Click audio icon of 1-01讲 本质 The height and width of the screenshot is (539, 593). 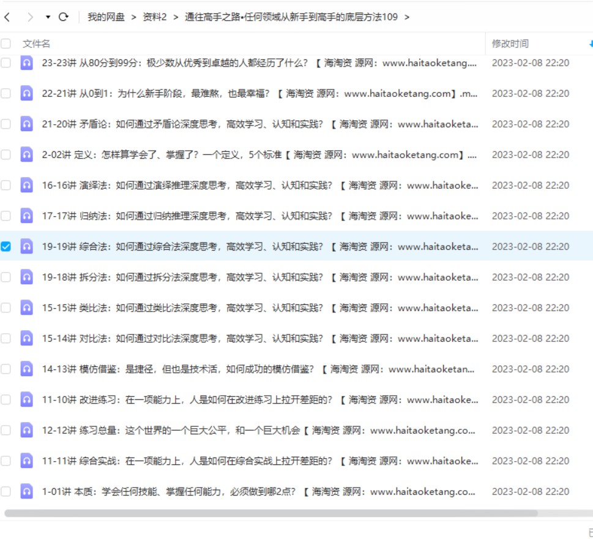pyautogui.click(x=26, y=492)
